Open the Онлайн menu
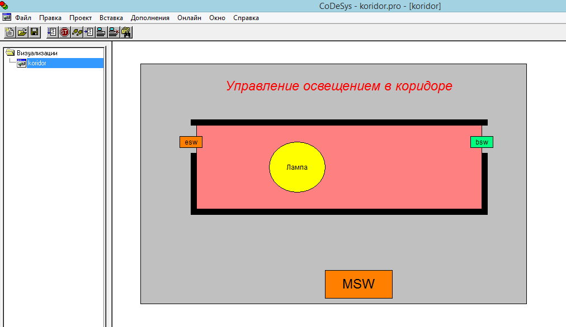This screenshot has height=327, width=566. pyautogui.click(x=189, y=18)
